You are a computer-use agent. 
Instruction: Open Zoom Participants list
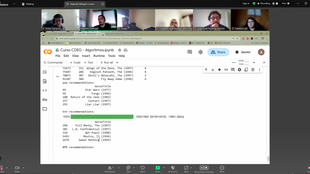click(x=110, y=169)
